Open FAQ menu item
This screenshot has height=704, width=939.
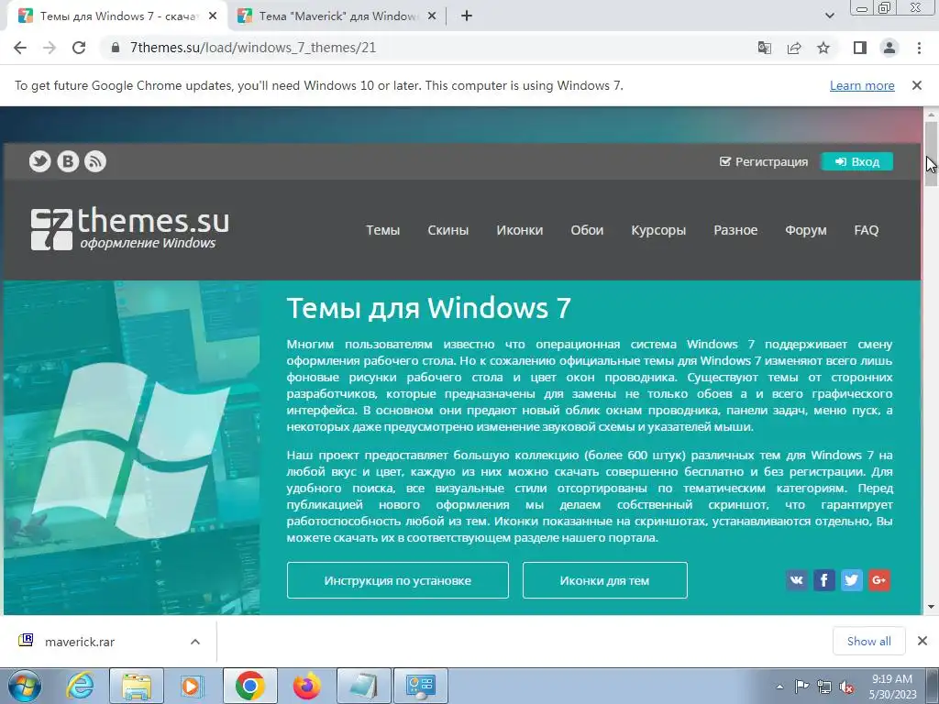[x=866, y=230]
